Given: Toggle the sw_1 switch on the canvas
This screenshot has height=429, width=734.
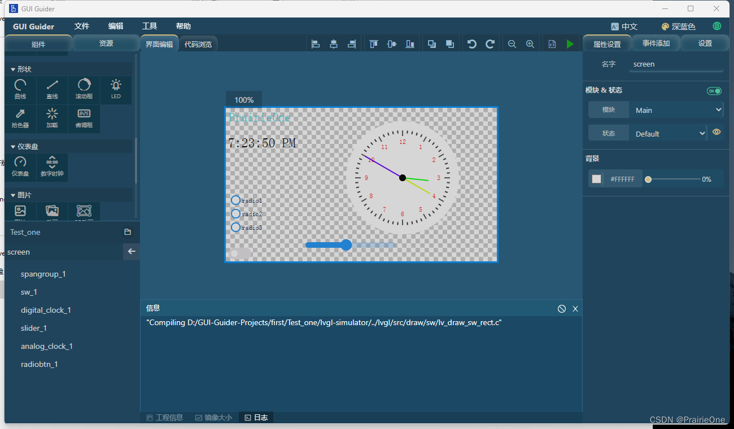Looking at the screenshot, I should pos(239,253).
